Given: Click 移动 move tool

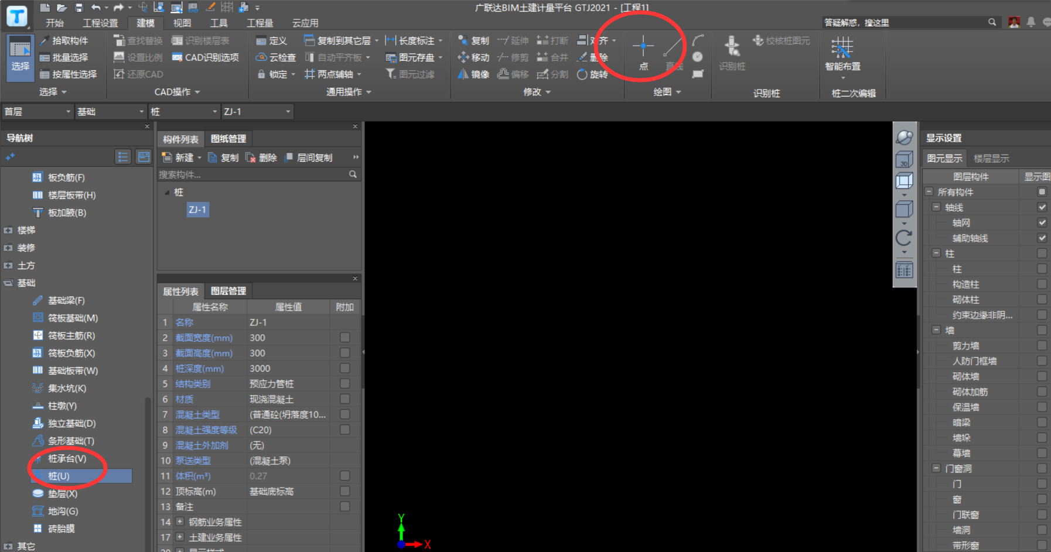Looking at the screenshot, I should point(473,57).
